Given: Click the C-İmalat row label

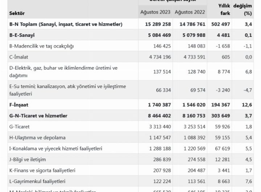Looking at the screenshot, I should [x=18, y=58].
